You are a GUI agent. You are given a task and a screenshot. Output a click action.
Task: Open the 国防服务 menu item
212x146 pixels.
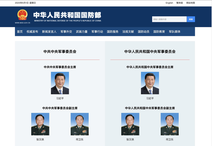[113, 32]
